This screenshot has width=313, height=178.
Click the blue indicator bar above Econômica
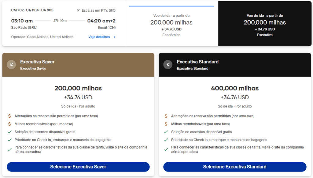pos(171,6)
